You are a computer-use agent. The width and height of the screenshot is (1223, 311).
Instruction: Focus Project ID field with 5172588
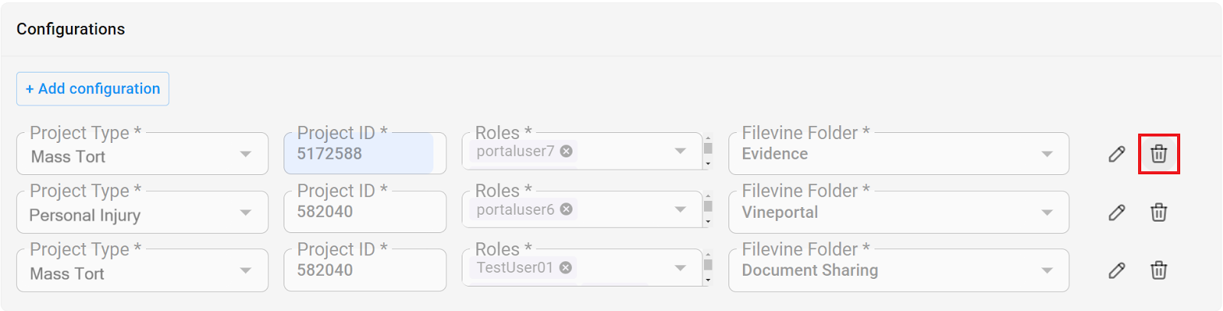coord(365,154)
